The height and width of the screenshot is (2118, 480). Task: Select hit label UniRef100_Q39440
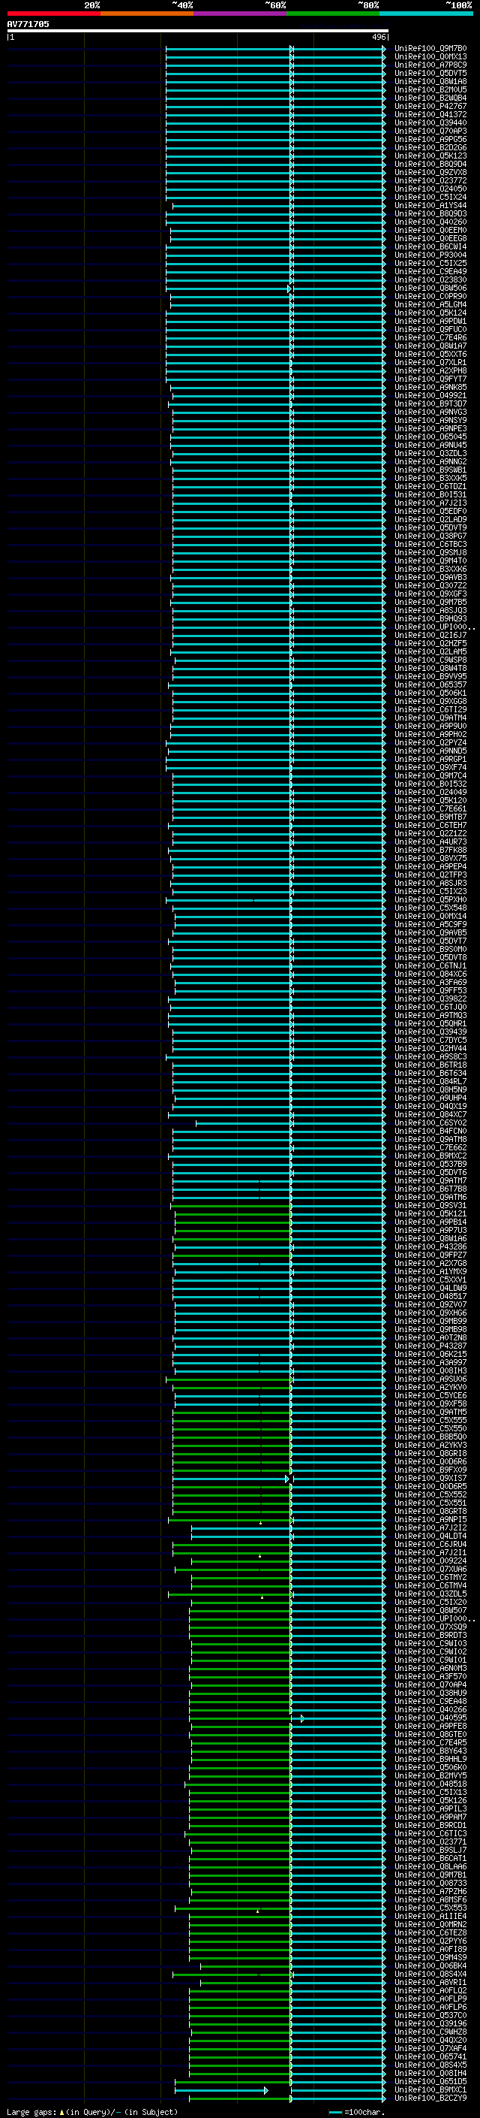[x=430, y=122]
